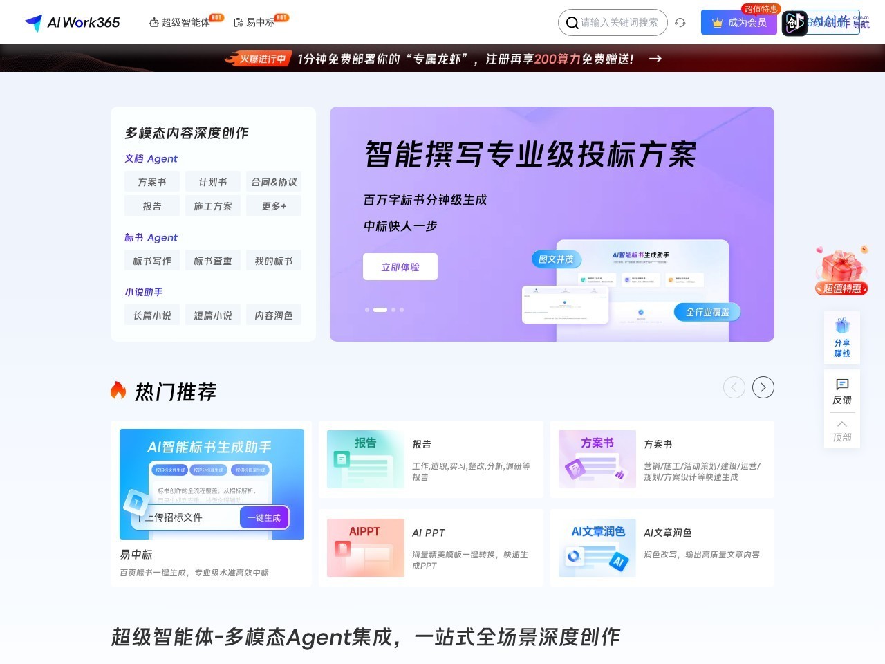
Task: Open the AI智能标书生成助手 thumbnail
Action: [x=212, y=484]
